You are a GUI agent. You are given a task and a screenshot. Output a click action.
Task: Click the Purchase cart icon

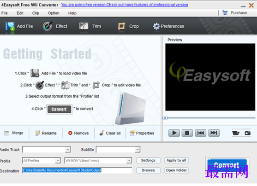(225, 12)
